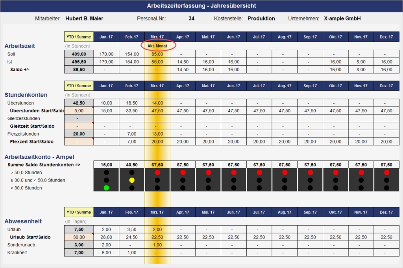The width and height of the screenshot is (403, 268).
Task: Click the green traffic light under Jan. 17
Action: point(106,188)
